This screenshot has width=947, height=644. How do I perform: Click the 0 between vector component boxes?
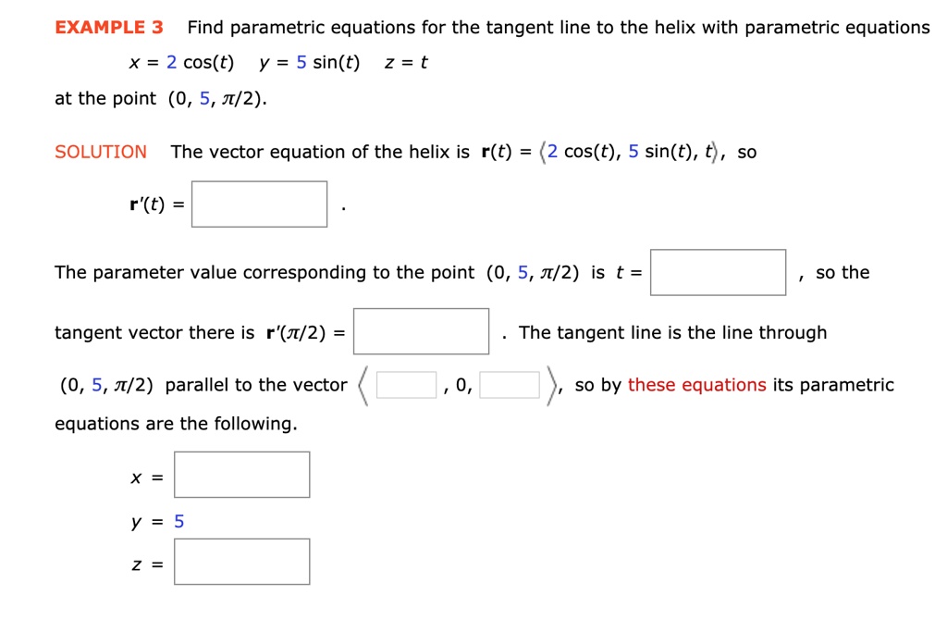pyautogui.click(x=461, y=384)
